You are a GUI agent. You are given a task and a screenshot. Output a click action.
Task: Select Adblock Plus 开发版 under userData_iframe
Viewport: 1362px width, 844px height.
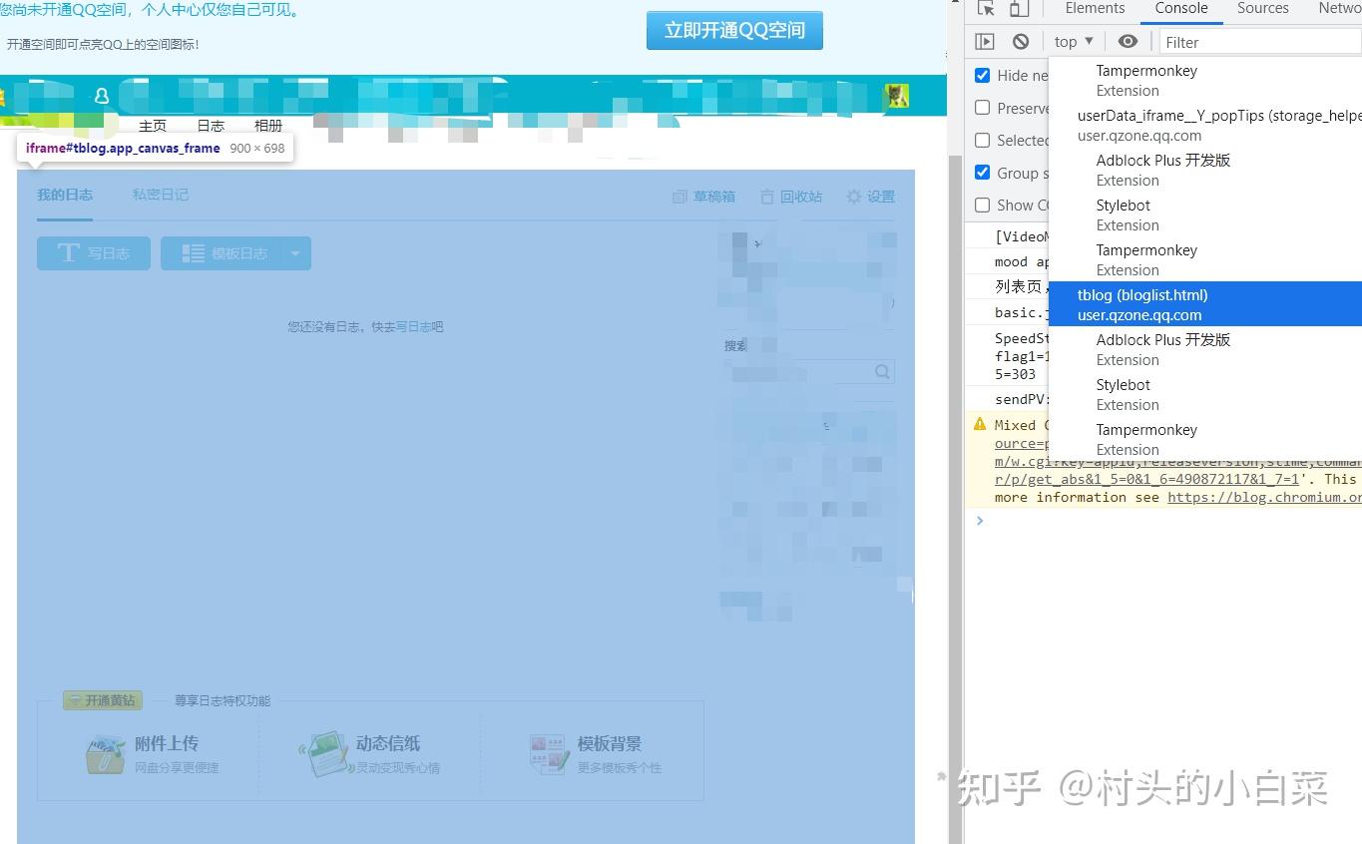[1205, 171]
